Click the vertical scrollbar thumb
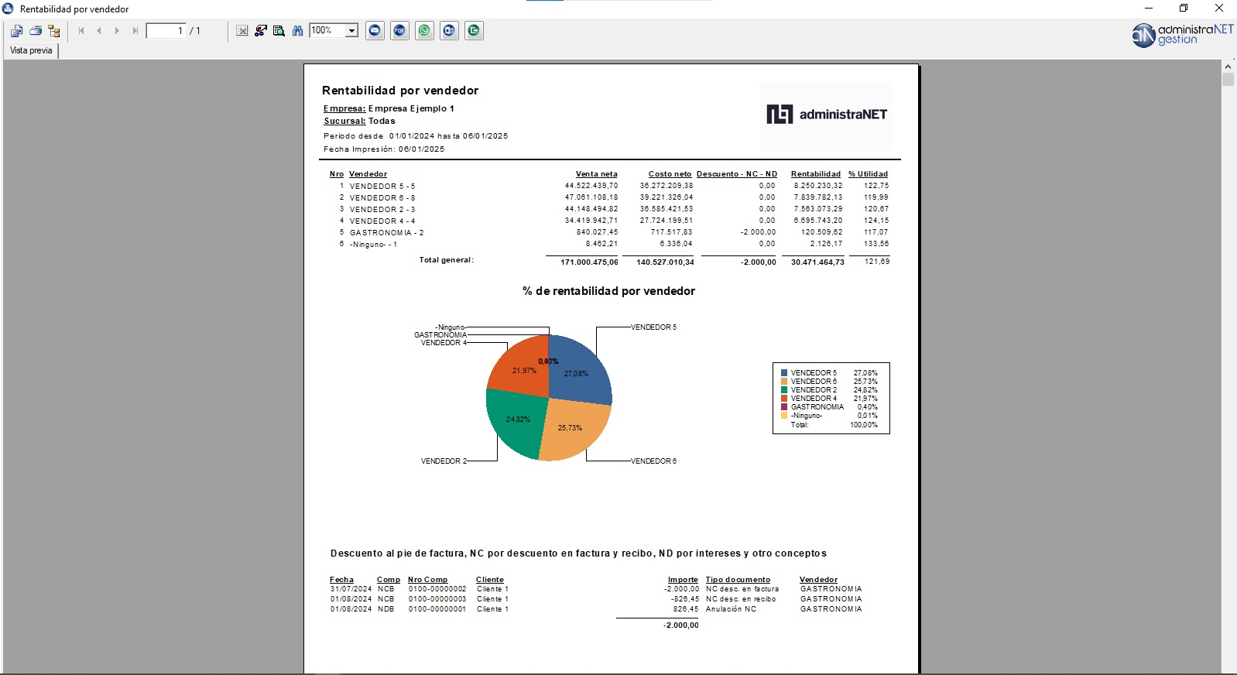This screenshot has width=1237, height=675. pos(1228,80)
